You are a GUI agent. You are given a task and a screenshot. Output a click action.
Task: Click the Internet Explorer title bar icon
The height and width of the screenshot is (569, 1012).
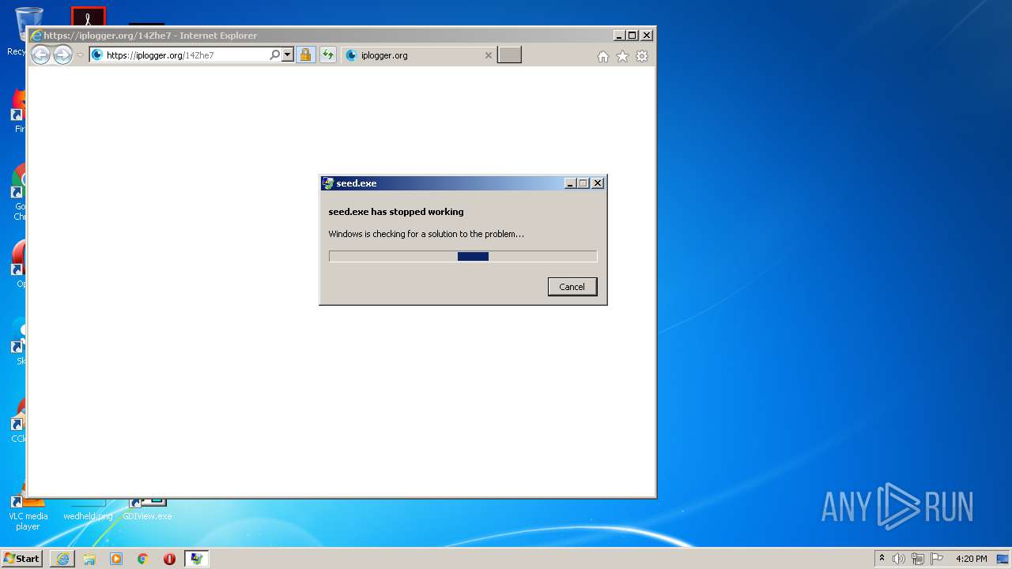tap(36, 36)
